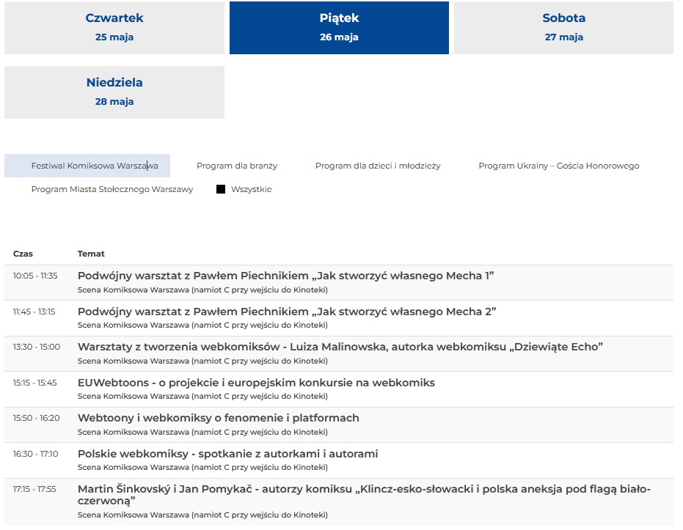Click the black square next to Wszystkie
683x530 pixels.
221,189
